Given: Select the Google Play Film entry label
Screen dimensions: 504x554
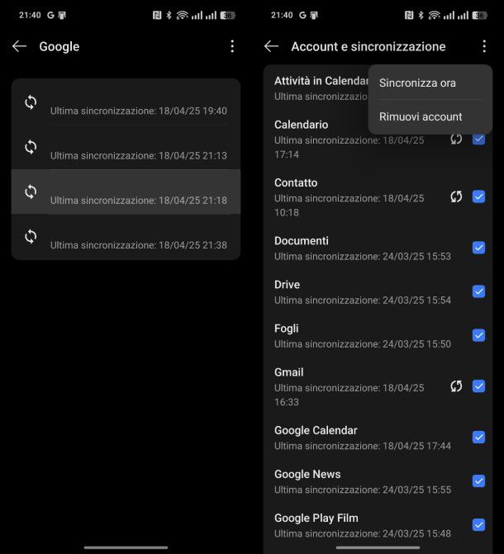Looking at the screenshot, I should 316,518.
